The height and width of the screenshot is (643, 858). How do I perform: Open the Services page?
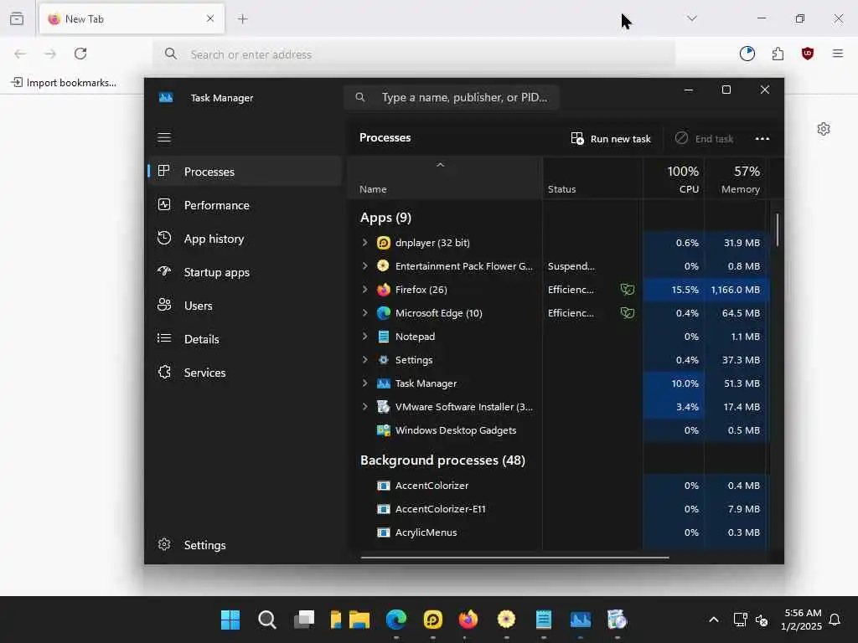tap(246, 373)
